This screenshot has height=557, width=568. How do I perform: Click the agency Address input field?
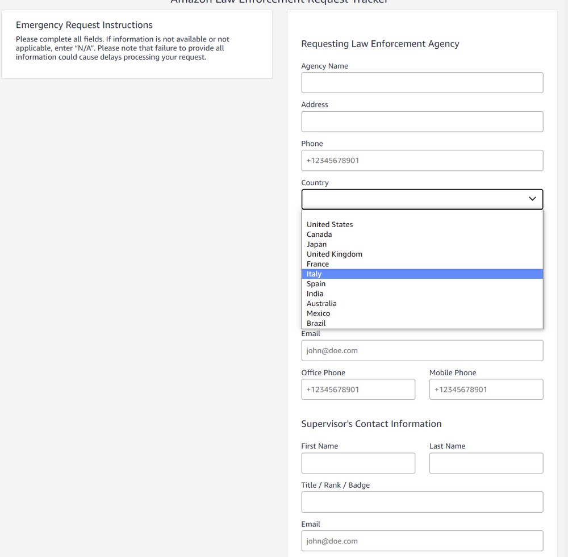[x=422, y=122]
